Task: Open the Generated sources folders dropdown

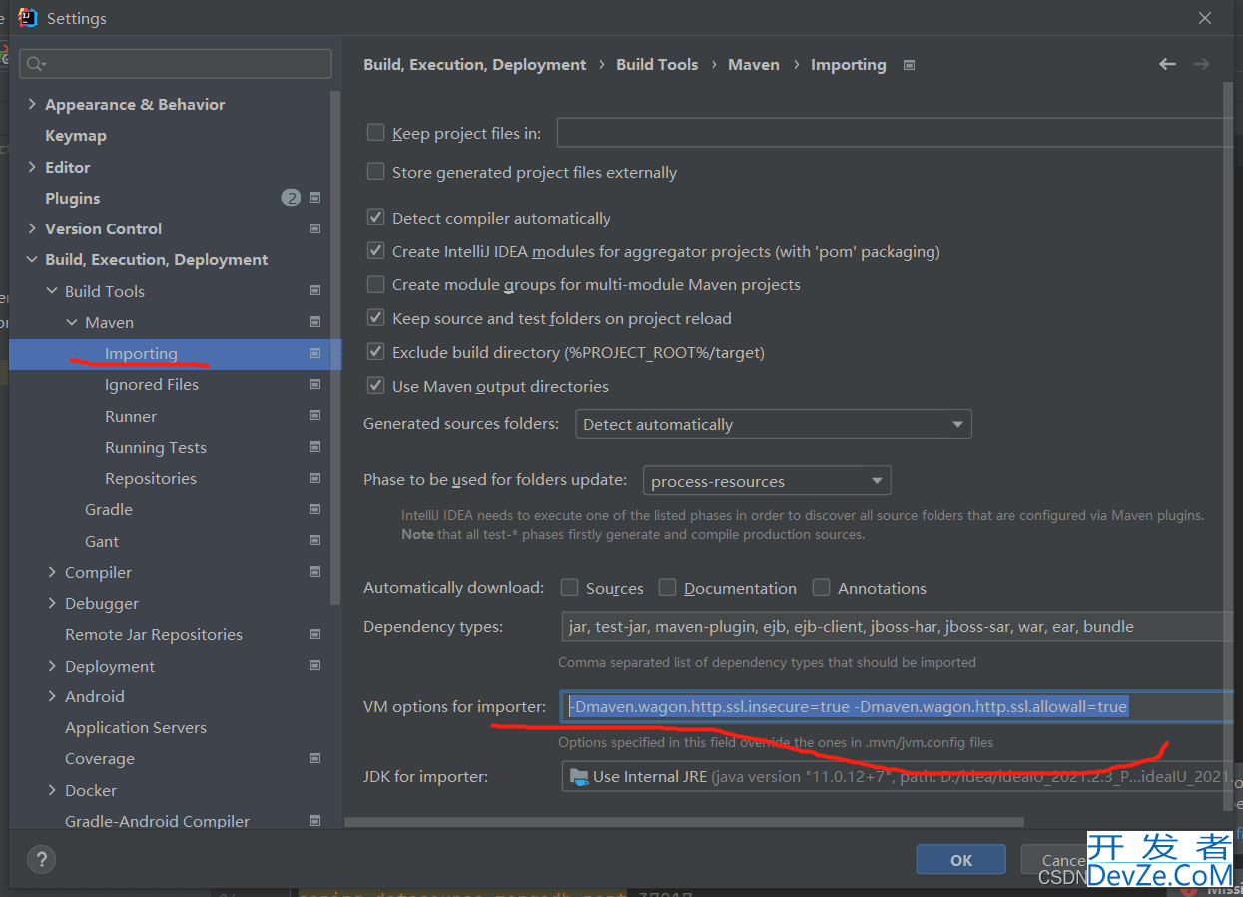Action: tap(774, 424)
